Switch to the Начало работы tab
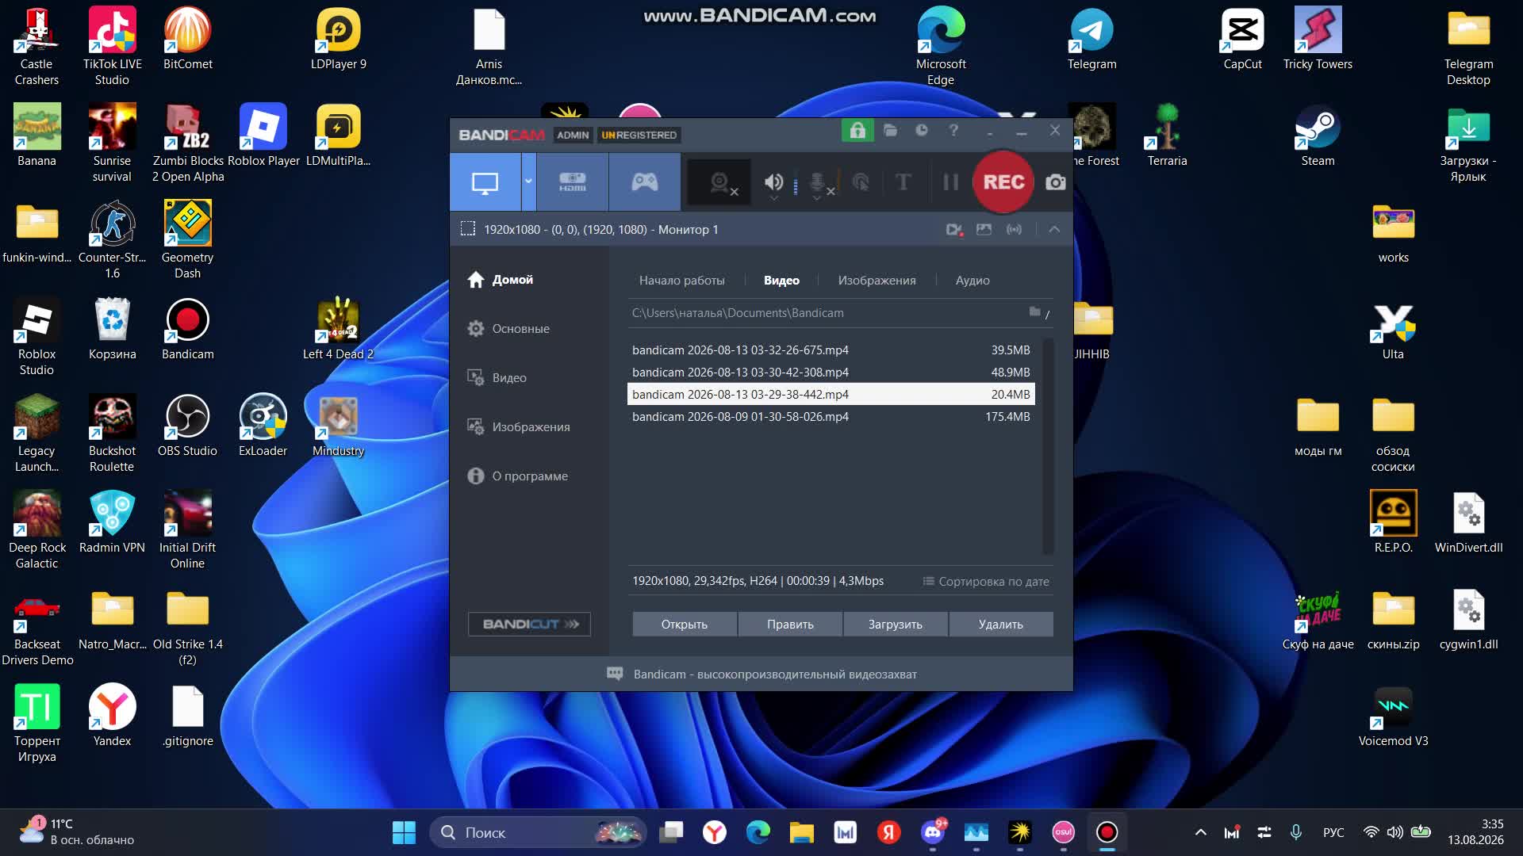 (x=682, y=281)
